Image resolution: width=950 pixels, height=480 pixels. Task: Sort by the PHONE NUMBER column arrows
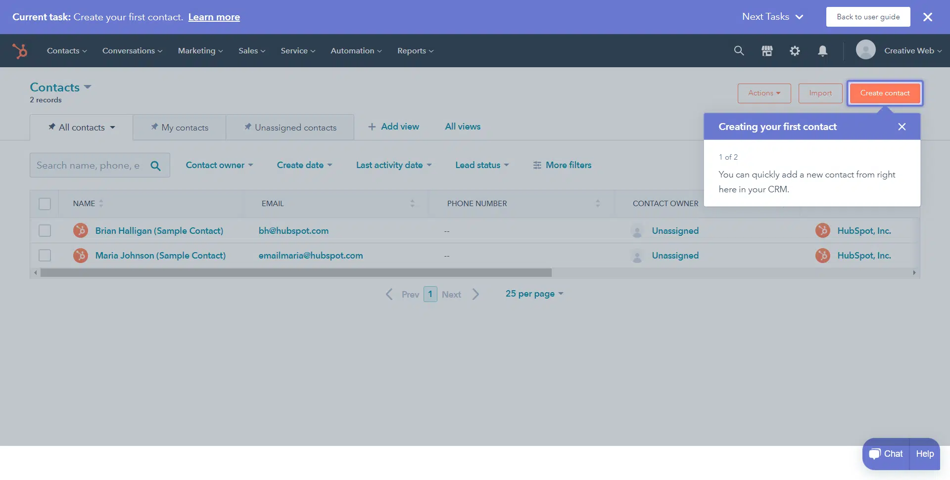click(x=598, y=203)
